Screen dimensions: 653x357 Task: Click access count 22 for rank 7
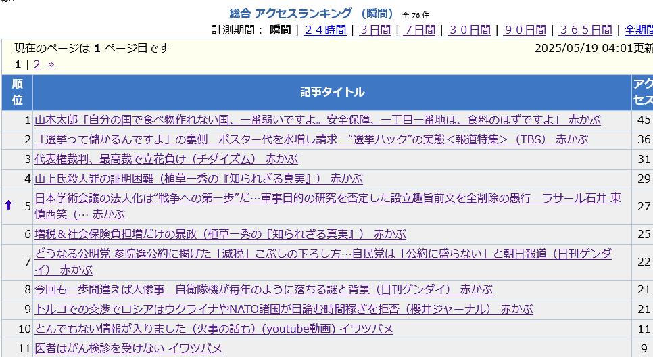[644, 261]
